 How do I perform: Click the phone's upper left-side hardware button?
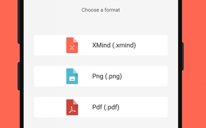(19, 22)
